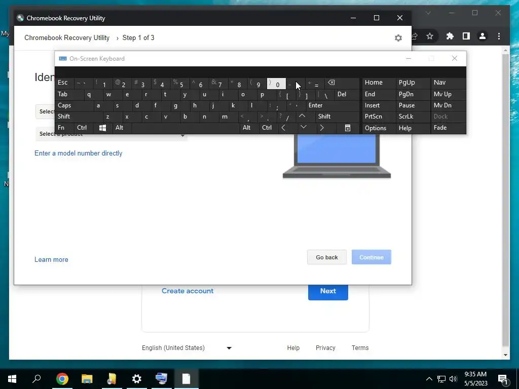This screenshot has height=389, width=519.
Task: Tap the Windows logo key on keyboard
Action: [102, 128]
